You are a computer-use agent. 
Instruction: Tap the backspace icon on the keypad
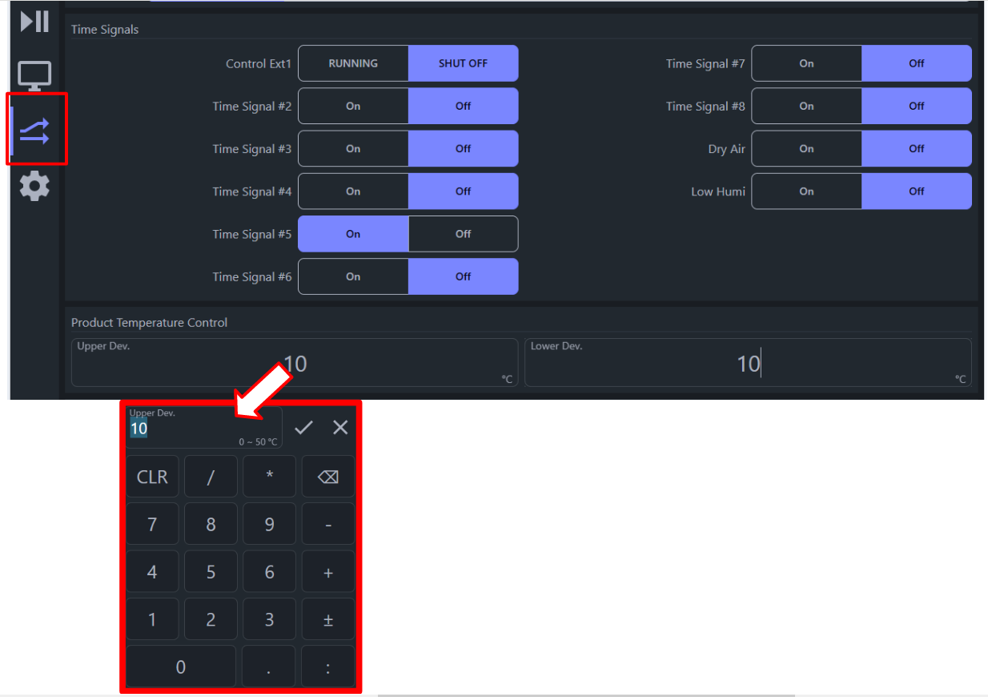328,477
